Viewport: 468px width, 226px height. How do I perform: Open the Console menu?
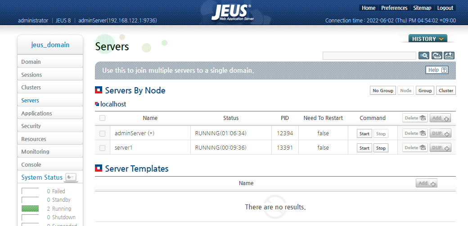click(x=50, y=164)
